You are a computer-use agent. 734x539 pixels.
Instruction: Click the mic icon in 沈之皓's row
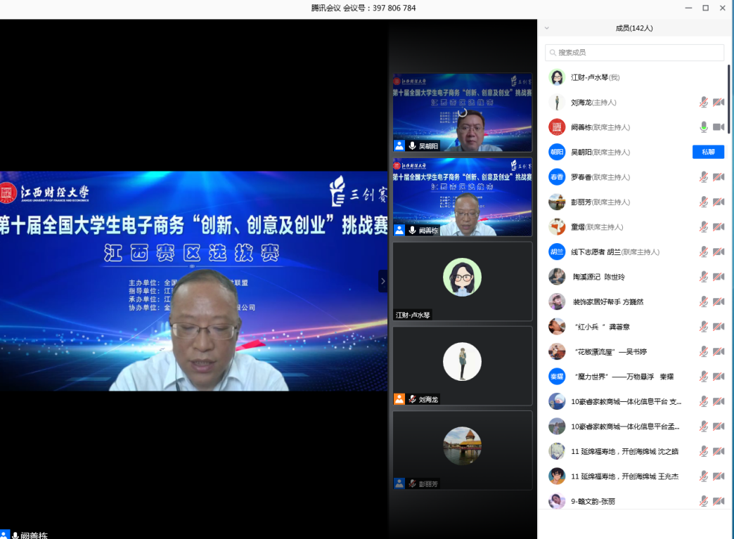[x=704, y=451]
